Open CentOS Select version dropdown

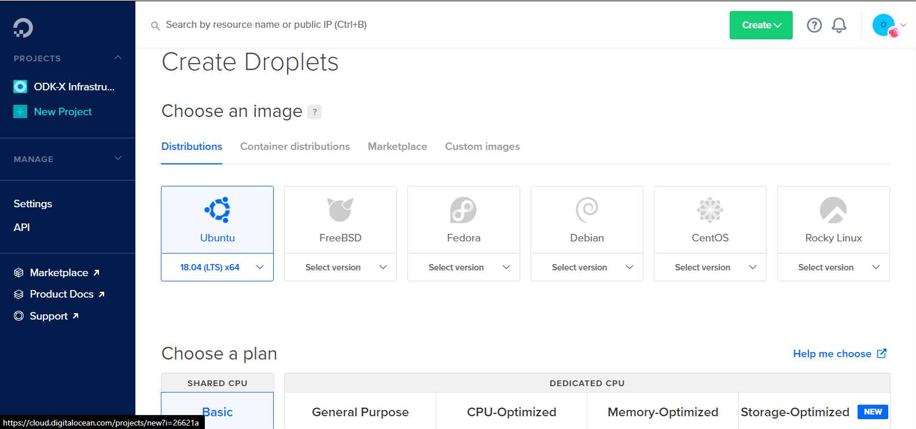(710, 267)
